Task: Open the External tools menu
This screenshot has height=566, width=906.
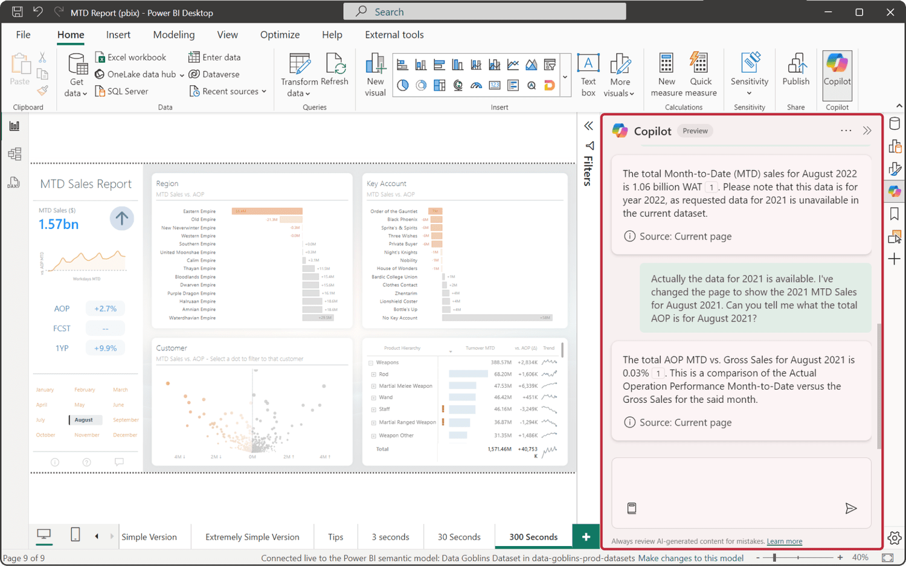Action: (394, 34)
